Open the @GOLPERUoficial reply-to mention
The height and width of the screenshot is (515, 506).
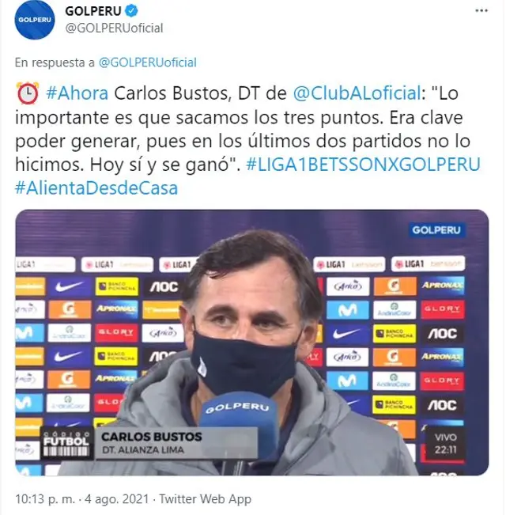pyautogui.click(x=147, y=62)
